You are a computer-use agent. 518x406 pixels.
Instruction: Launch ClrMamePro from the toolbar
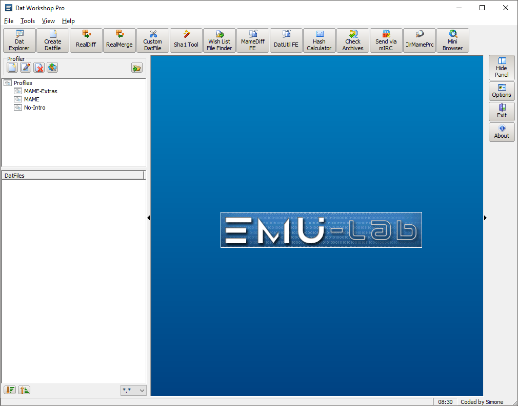[420, 40]
